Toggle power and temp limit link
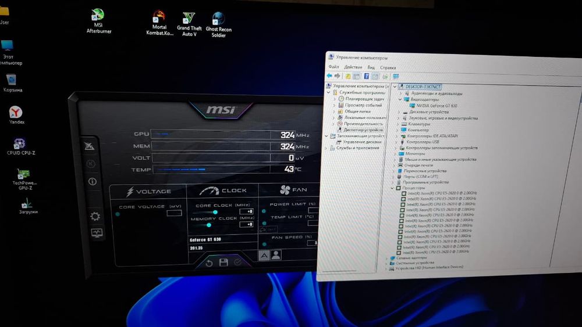 [262, 229]
